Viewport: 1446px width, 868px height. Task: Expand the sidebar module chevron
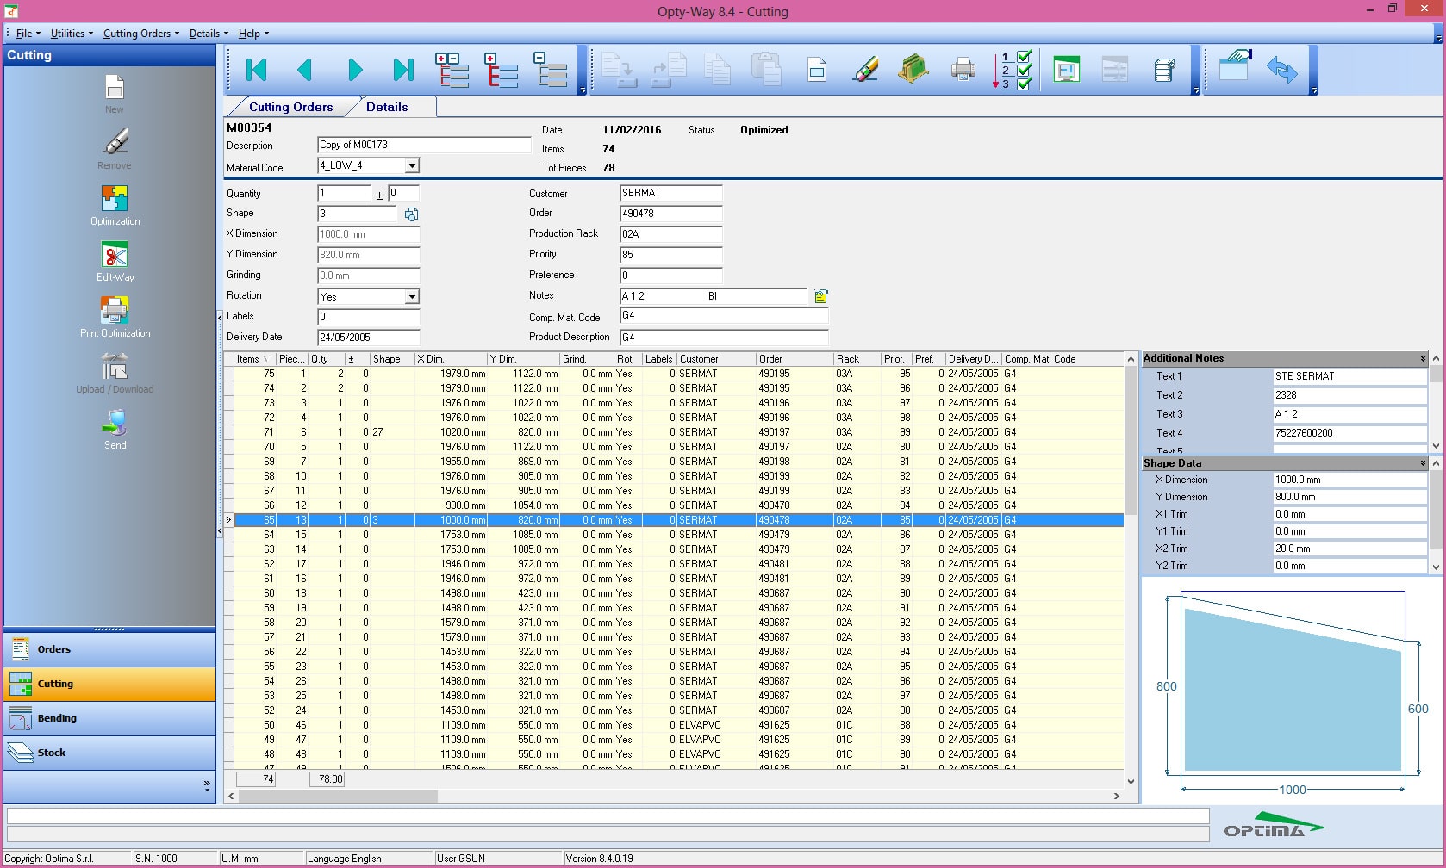coord(207,785)
